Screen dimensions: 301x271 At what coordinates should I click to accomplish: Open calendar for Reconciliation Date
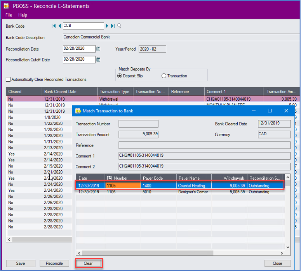(x=98, y=49)
